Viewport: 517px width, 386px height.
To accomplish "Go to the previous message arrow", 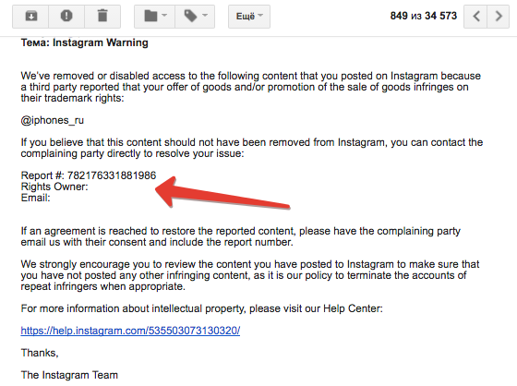I will [x=475, y=17].
